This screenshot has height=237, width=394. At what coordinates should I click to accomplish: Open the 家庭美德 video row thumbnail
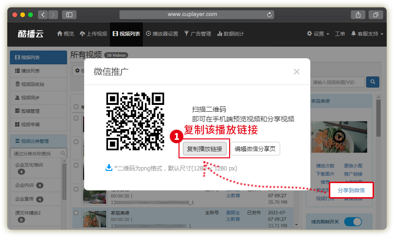[x=95, y=219]
